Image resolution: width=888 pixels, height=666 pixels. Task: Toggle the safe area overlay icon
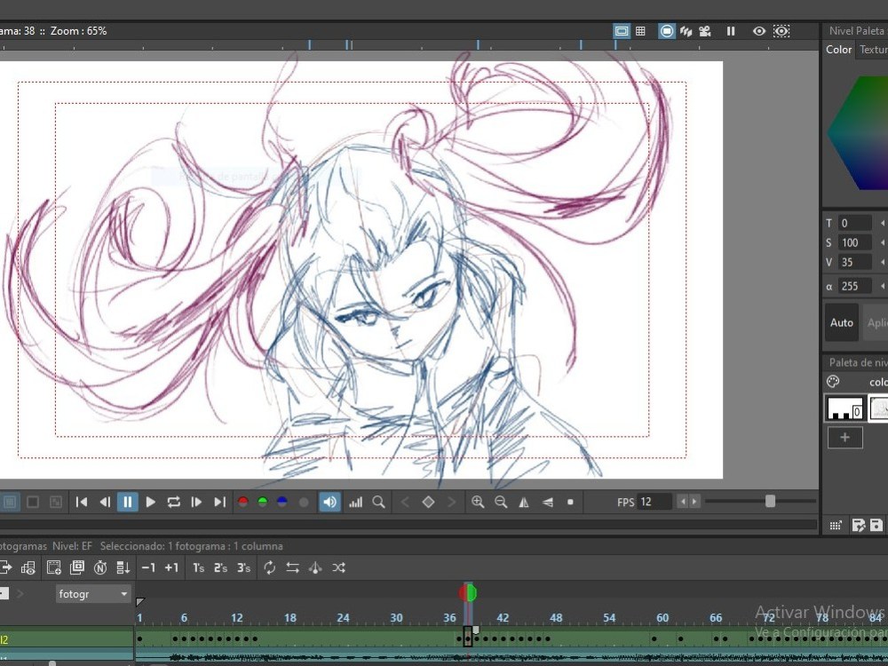pyautogui.click(x=622, y=31)
